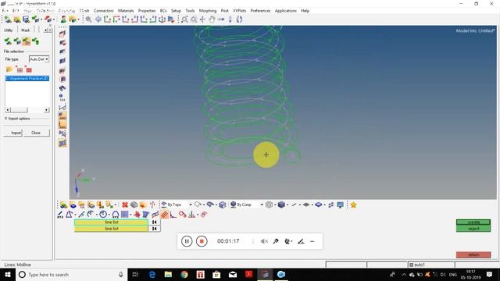Click the file list horizontal scrollbar right arrow

[x=47, y=110]
